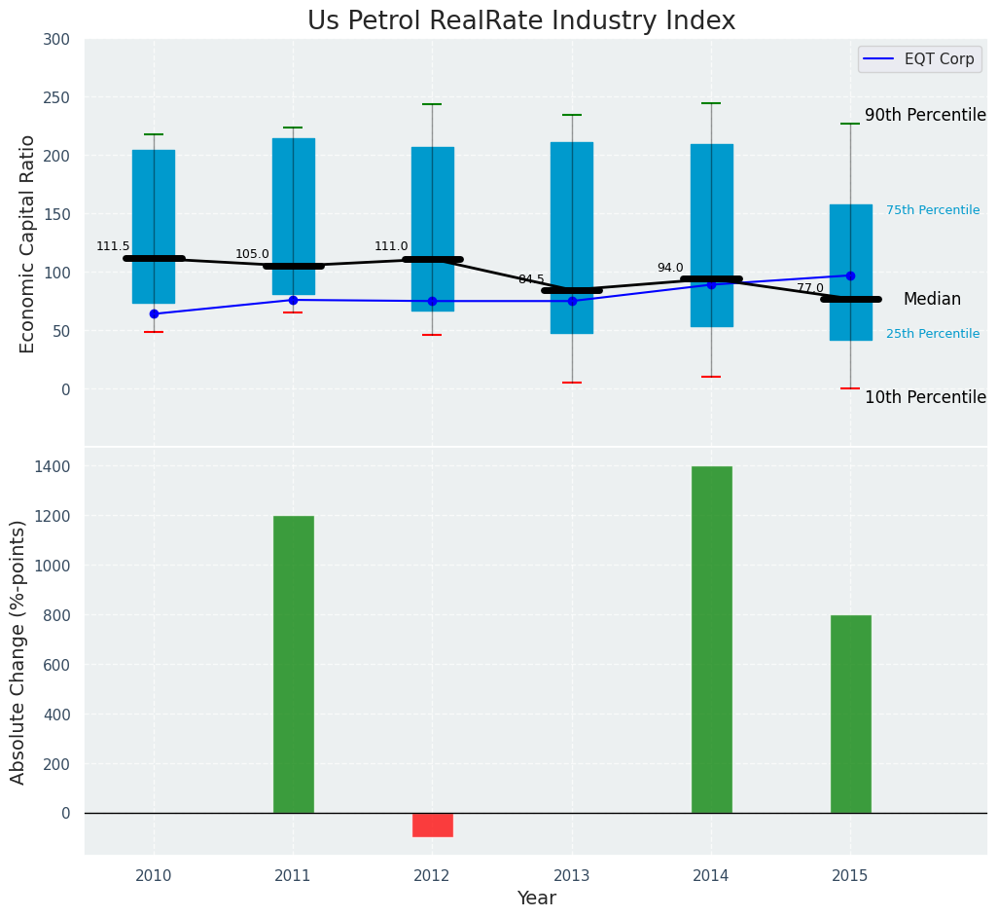
Task: Select the EQT Corp data point for 2015
Action: tap(850, 275)
